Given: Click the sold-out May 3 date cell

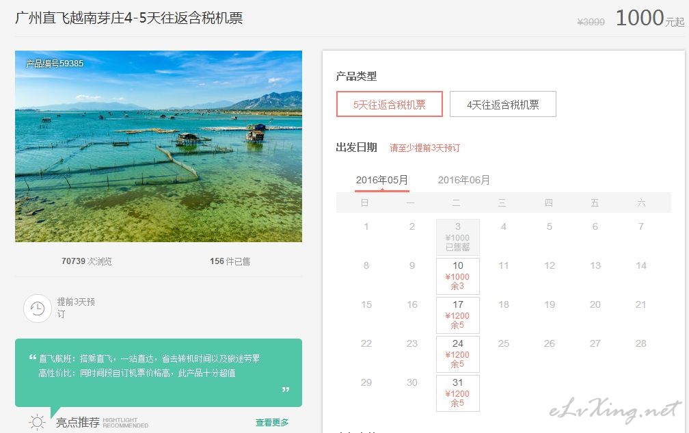Looking at the screenshot, I should tap(457, 237).
